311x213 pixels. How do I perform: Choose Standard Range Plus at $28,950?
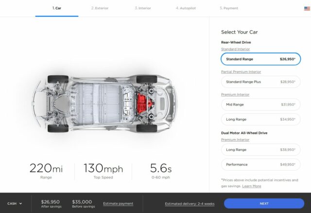click(x=260, y=82)
